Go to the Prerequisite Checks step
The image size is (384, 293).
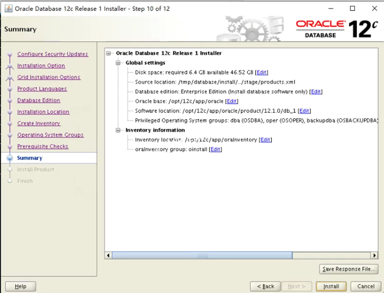(x=43, y=146)
